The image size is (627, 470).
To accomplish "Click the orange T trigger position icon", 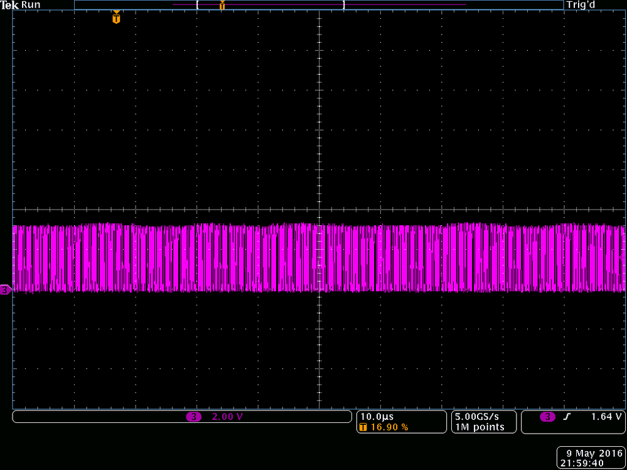I will point(363,427).
